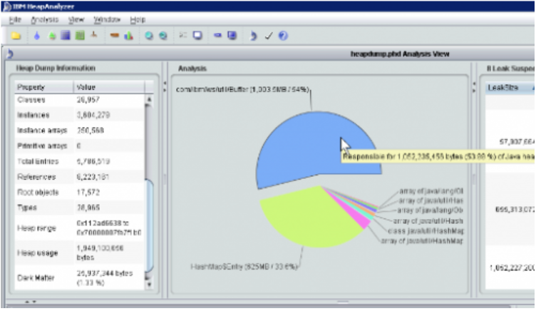Click the swirl icon on Analysis View title bar
This screenshot has height=311, width=536.
pyautogui.click(x=10, y=53)
